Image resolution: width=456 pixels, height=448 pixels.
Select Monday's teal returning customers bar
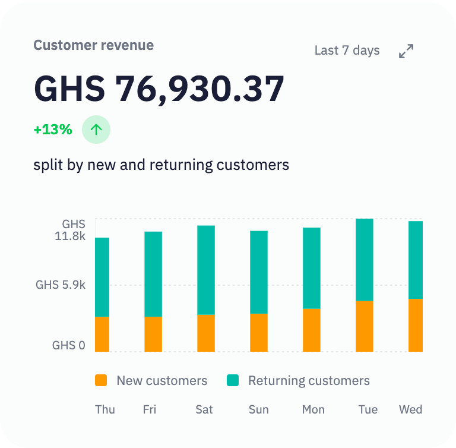312,268
